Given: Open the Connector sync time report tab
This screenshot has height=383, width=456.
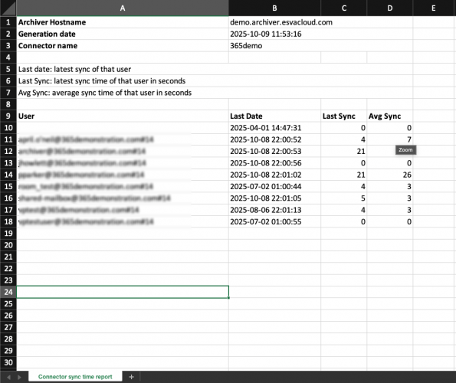Looking at the screenshot, I should point(75,377).
